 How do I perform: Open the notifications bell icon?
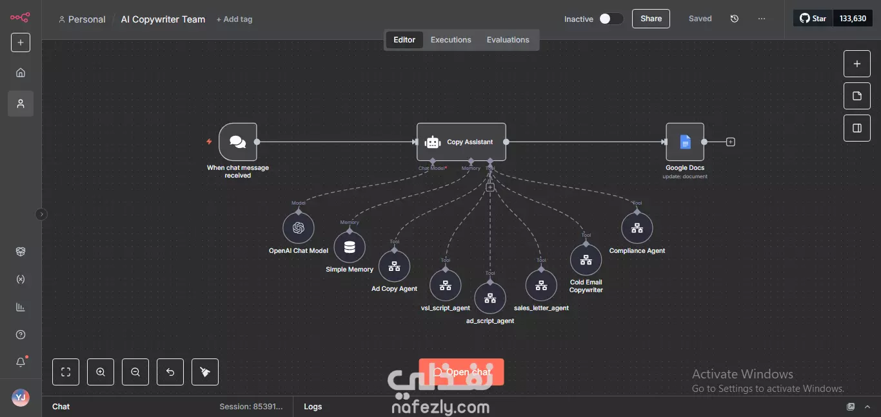point(21,362)
